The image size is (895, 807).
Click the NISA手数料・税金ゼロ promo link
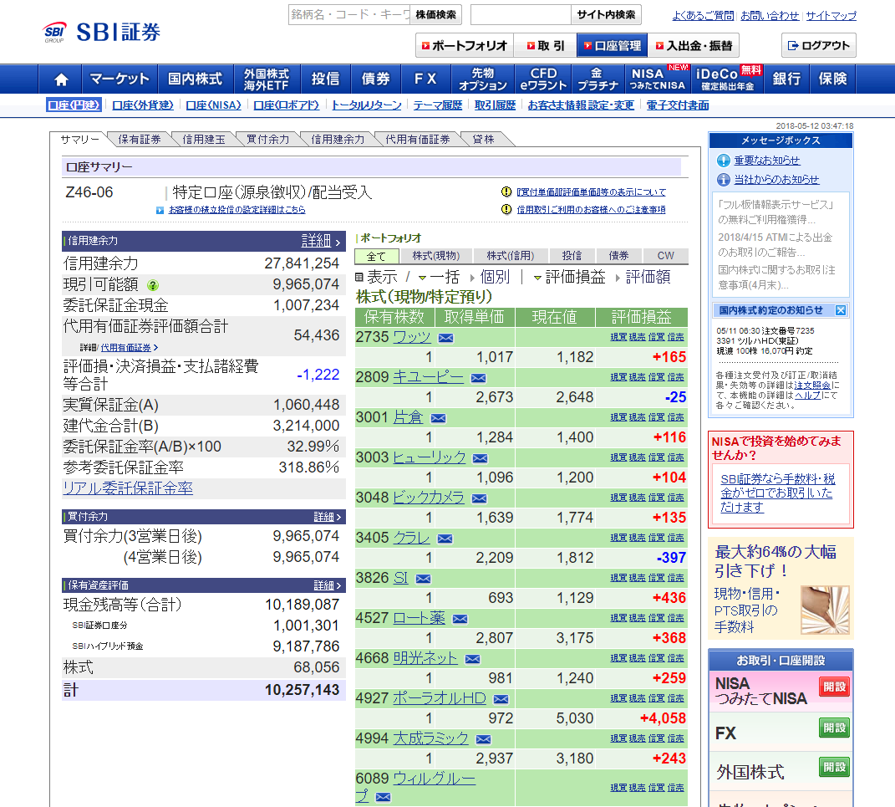tap(777, 493)
